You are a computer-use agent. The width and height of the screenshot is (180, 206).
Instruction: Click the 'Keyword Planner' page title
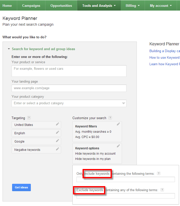pyautogui.click(x=20, y=18)
